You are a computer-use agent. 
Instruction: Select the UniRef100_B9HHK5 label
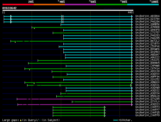147,63
